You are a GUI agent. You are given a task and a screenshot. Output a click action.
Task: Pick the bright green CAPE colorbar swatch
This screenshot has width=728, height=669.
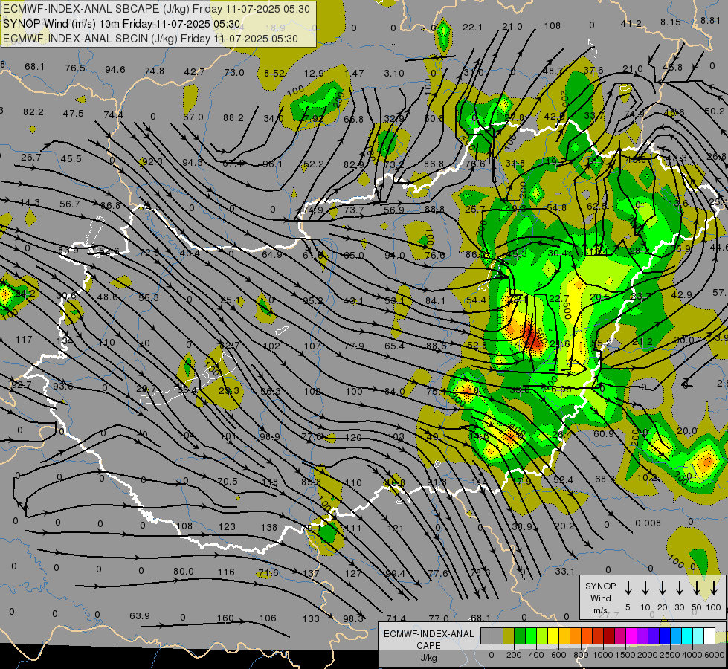click(x=531, y=636)
